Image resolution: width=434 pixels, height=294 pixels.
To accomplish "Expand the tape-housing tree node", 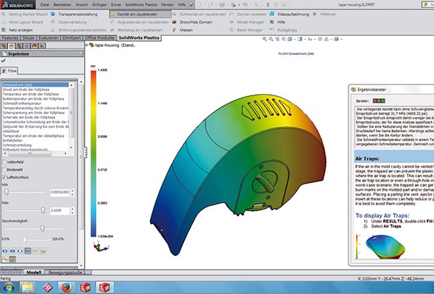I will tap(87, 45).
